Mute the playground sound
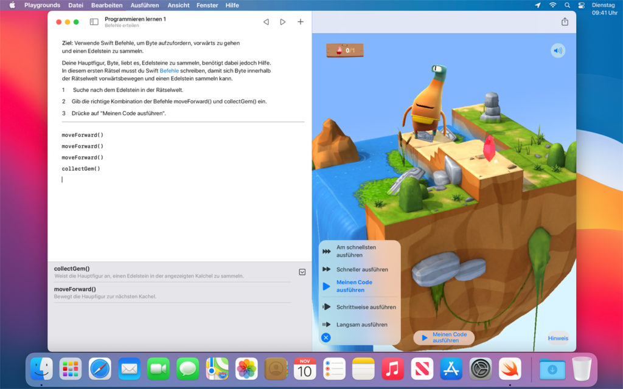 pos(558,50)
